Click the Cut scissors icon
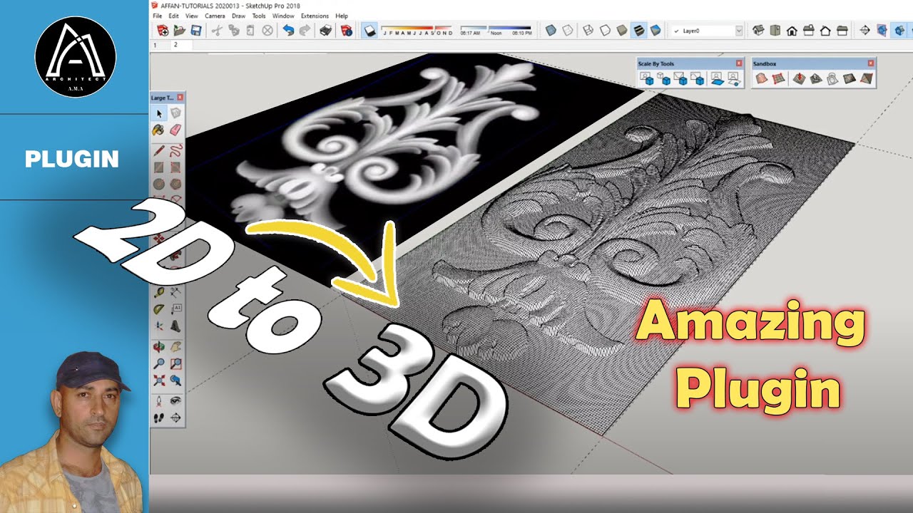Image resolution: width=913 pixels, height=513 pixels. point(217,31)
